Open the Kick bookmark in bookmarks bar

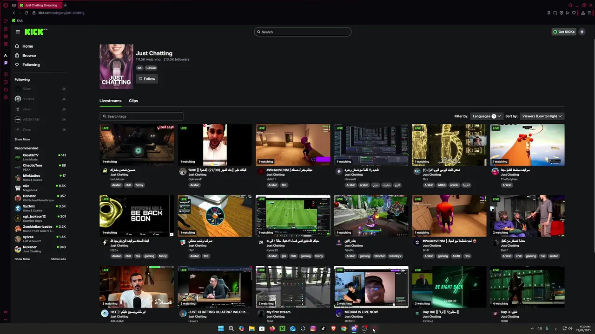(17, 20)
